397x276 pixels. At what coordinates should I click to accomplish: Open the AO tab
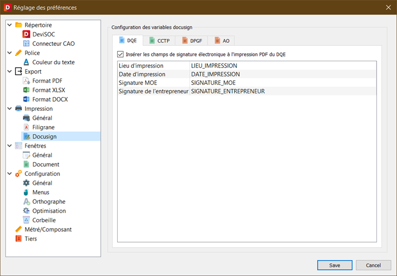(221, 41)
